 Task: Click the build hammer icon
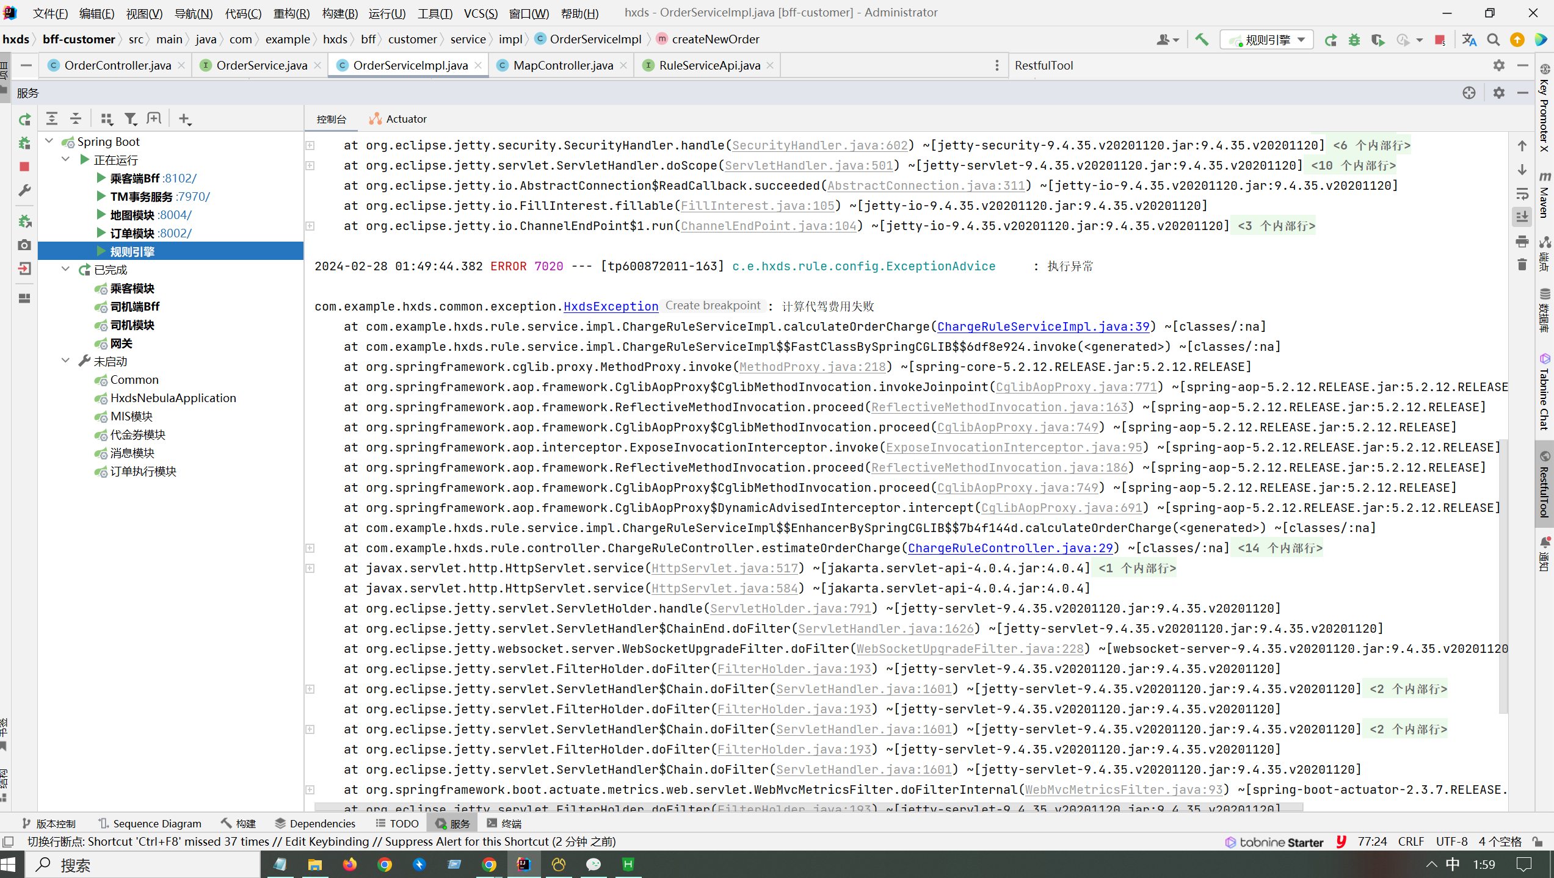click(1202, 40)
